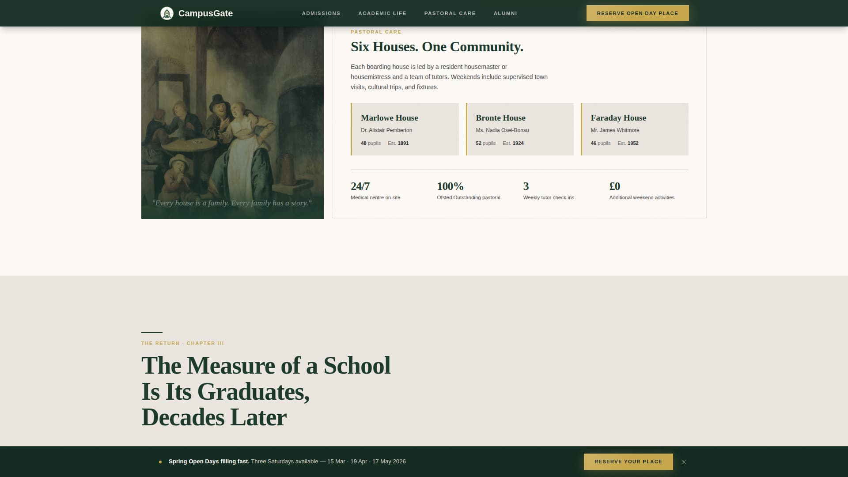Screen dimensions: 848x477
Task: Open the Faraday House card
Action: tap(635, 129)
